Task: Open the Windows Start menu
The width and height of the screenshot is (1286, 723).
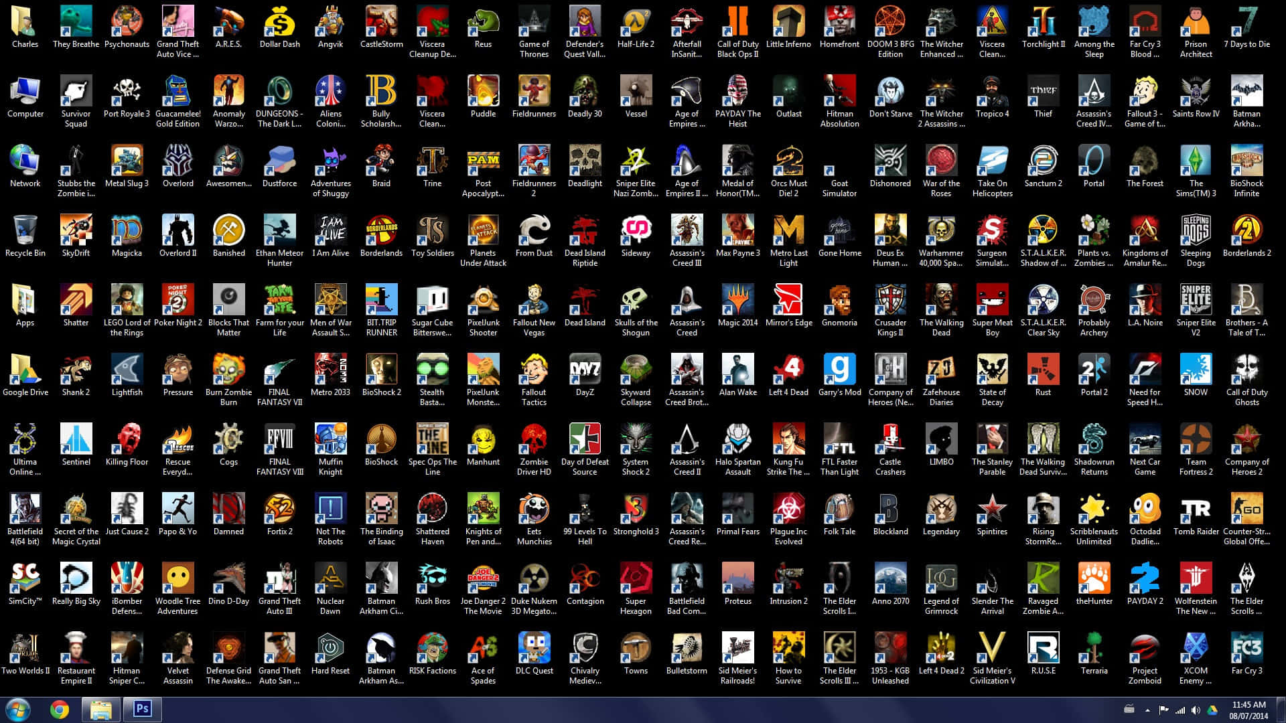Action: pyautogui.click(x=18, y=709)
